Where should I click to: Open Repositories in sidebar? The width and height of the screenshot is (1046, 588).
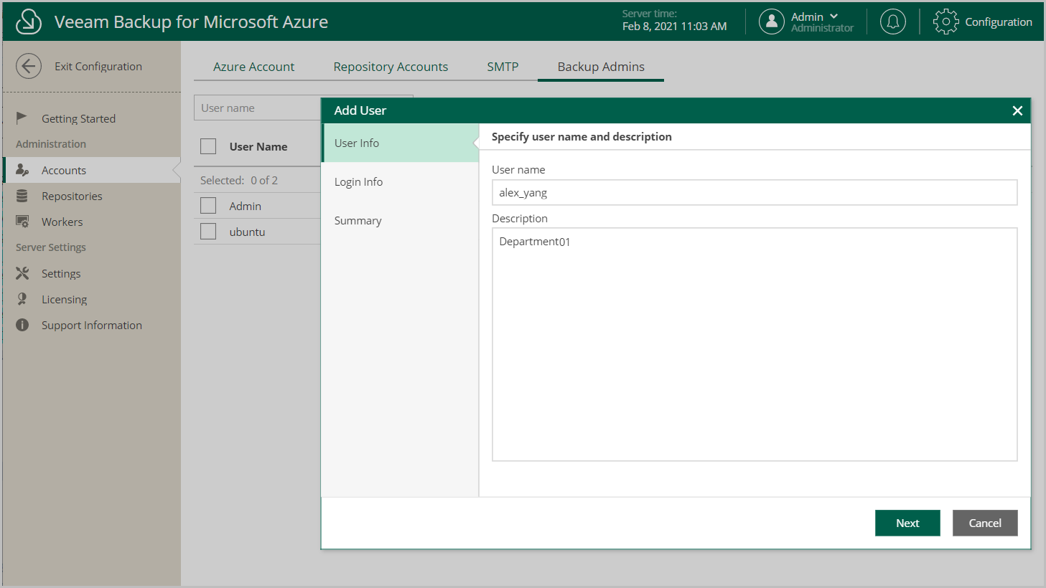click(x=72, y=196)
